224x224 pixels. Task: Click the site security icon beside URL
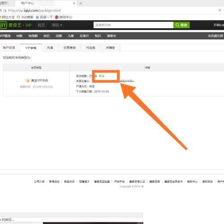coord(5,11)
